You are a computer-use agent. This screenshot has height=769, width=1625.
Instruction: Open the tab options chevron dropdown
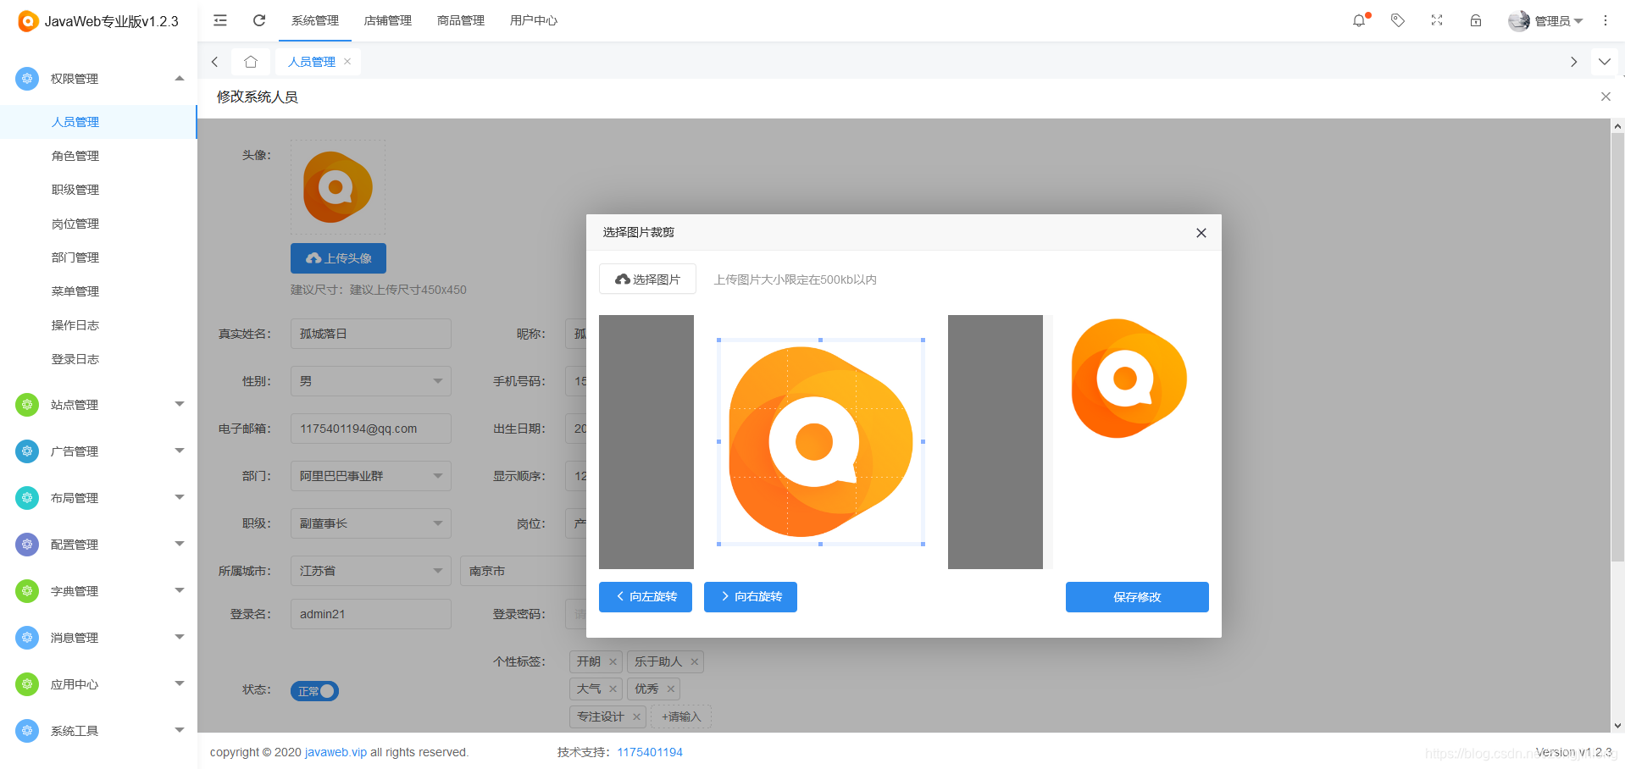tap(1605, 62)
